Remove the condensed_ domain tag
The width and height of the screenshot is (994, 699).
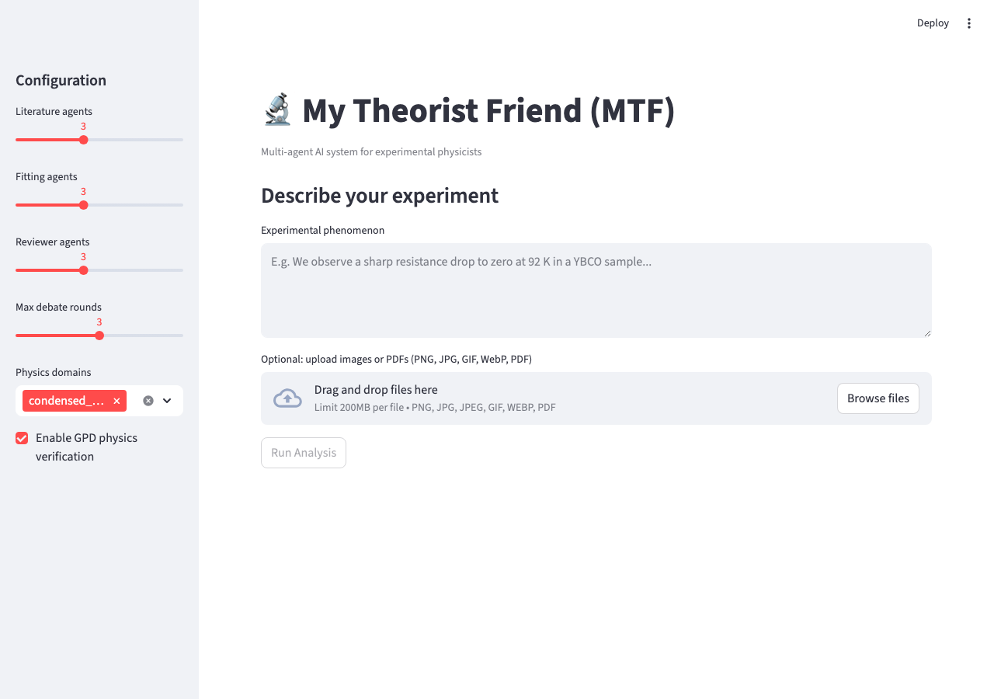click(x=116, y=401)
